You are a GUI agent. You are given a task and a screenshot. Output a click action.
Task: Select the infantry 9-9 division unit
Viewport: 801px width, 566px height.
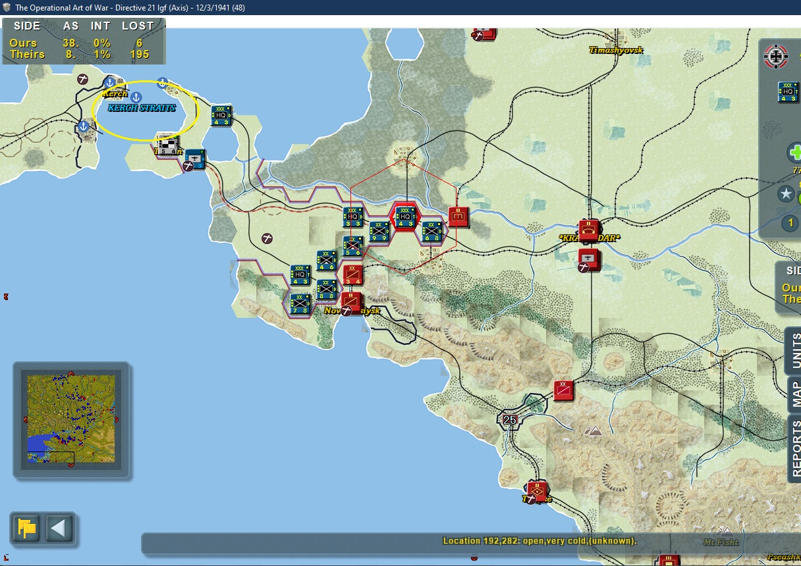coord(379,231)
